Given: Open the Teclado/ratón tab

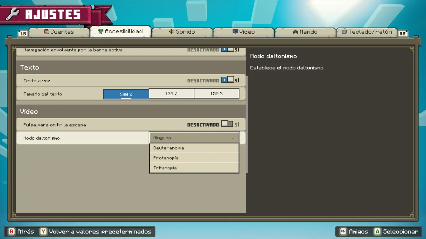Looking at the screenshot, I should (367, 32).
